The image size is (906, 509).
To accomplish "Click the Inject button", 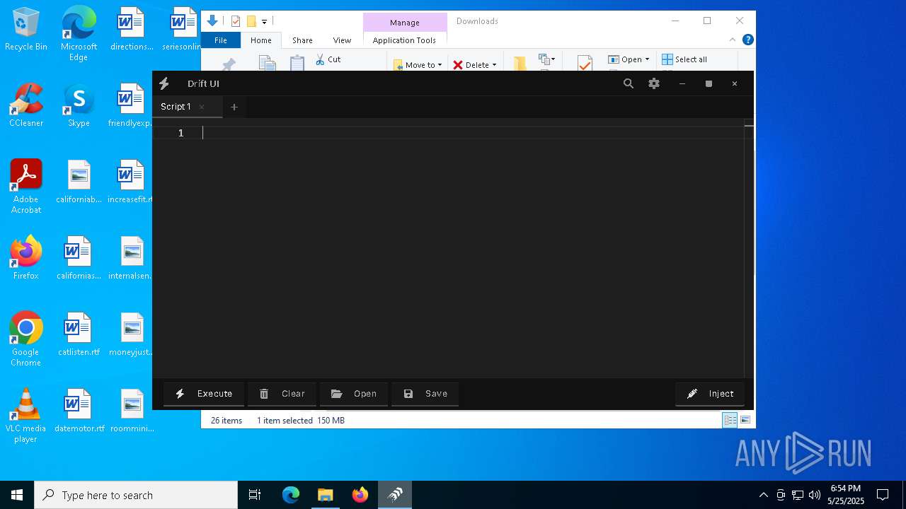I will 710,394.
